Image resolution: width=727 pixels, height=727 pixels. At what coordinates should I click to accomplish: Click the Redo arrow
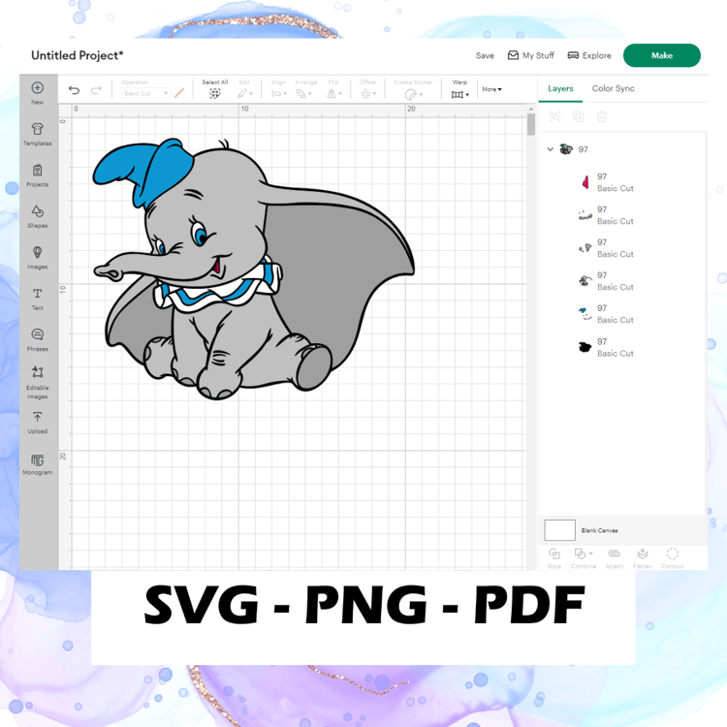pos(96,90)
